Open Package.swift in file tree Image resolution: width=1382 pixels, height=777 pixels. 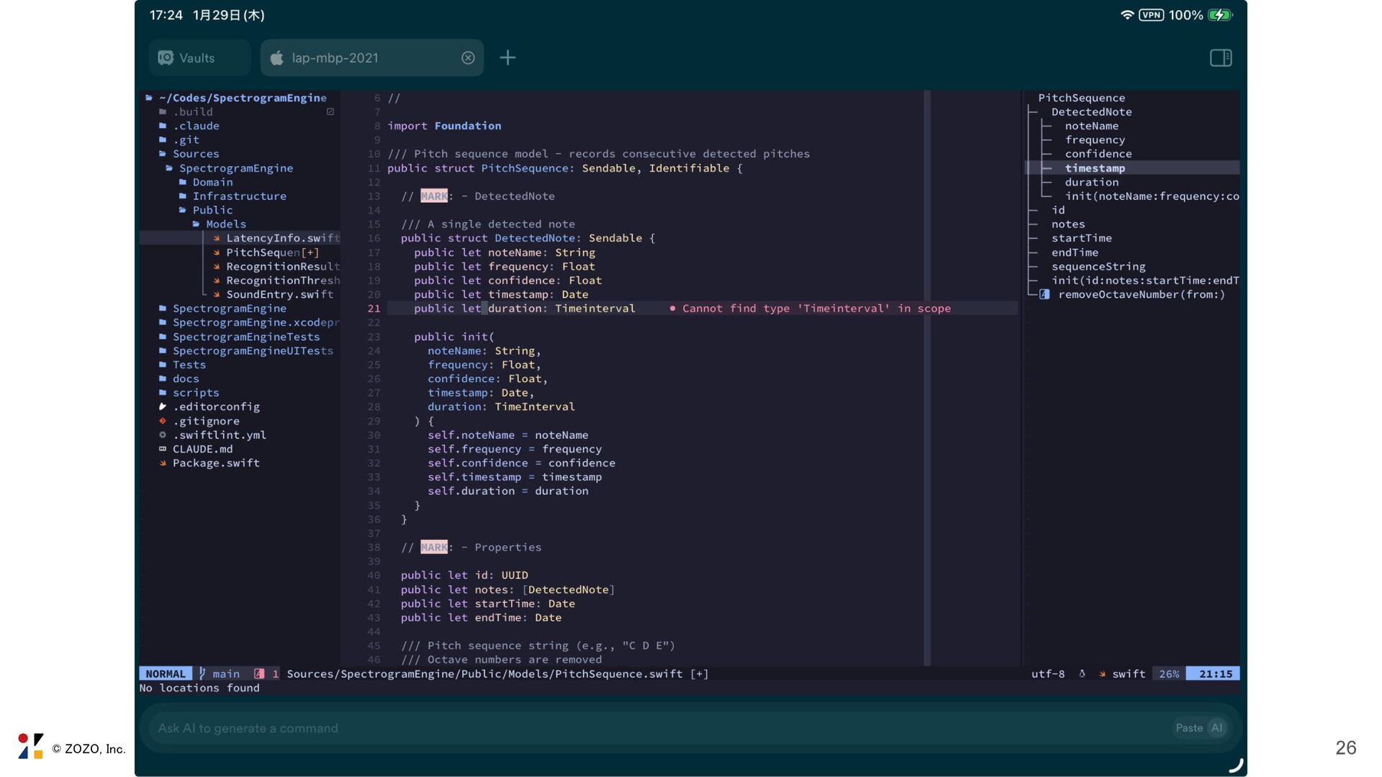coord(216,463)
